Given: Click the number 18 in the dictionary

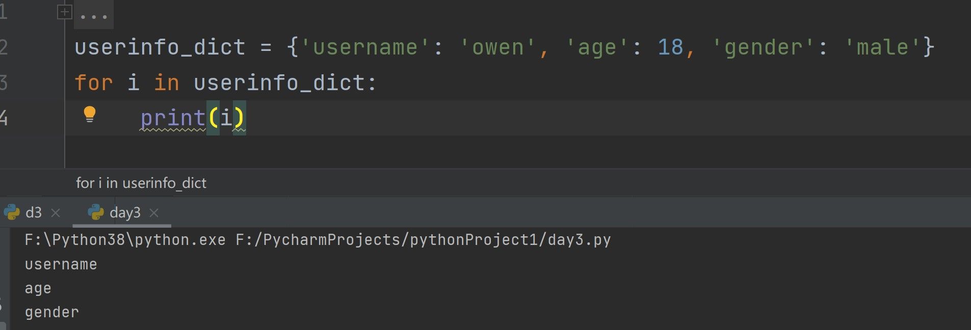Looking at the screenshot, I should click(670, 47).
